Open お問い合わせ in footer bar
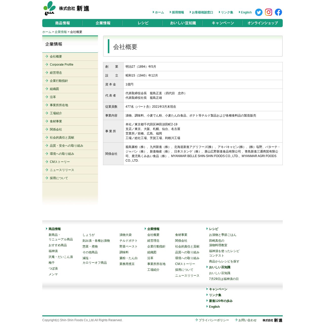The height and width of the screenshot is (327, 325). point(247,320)
